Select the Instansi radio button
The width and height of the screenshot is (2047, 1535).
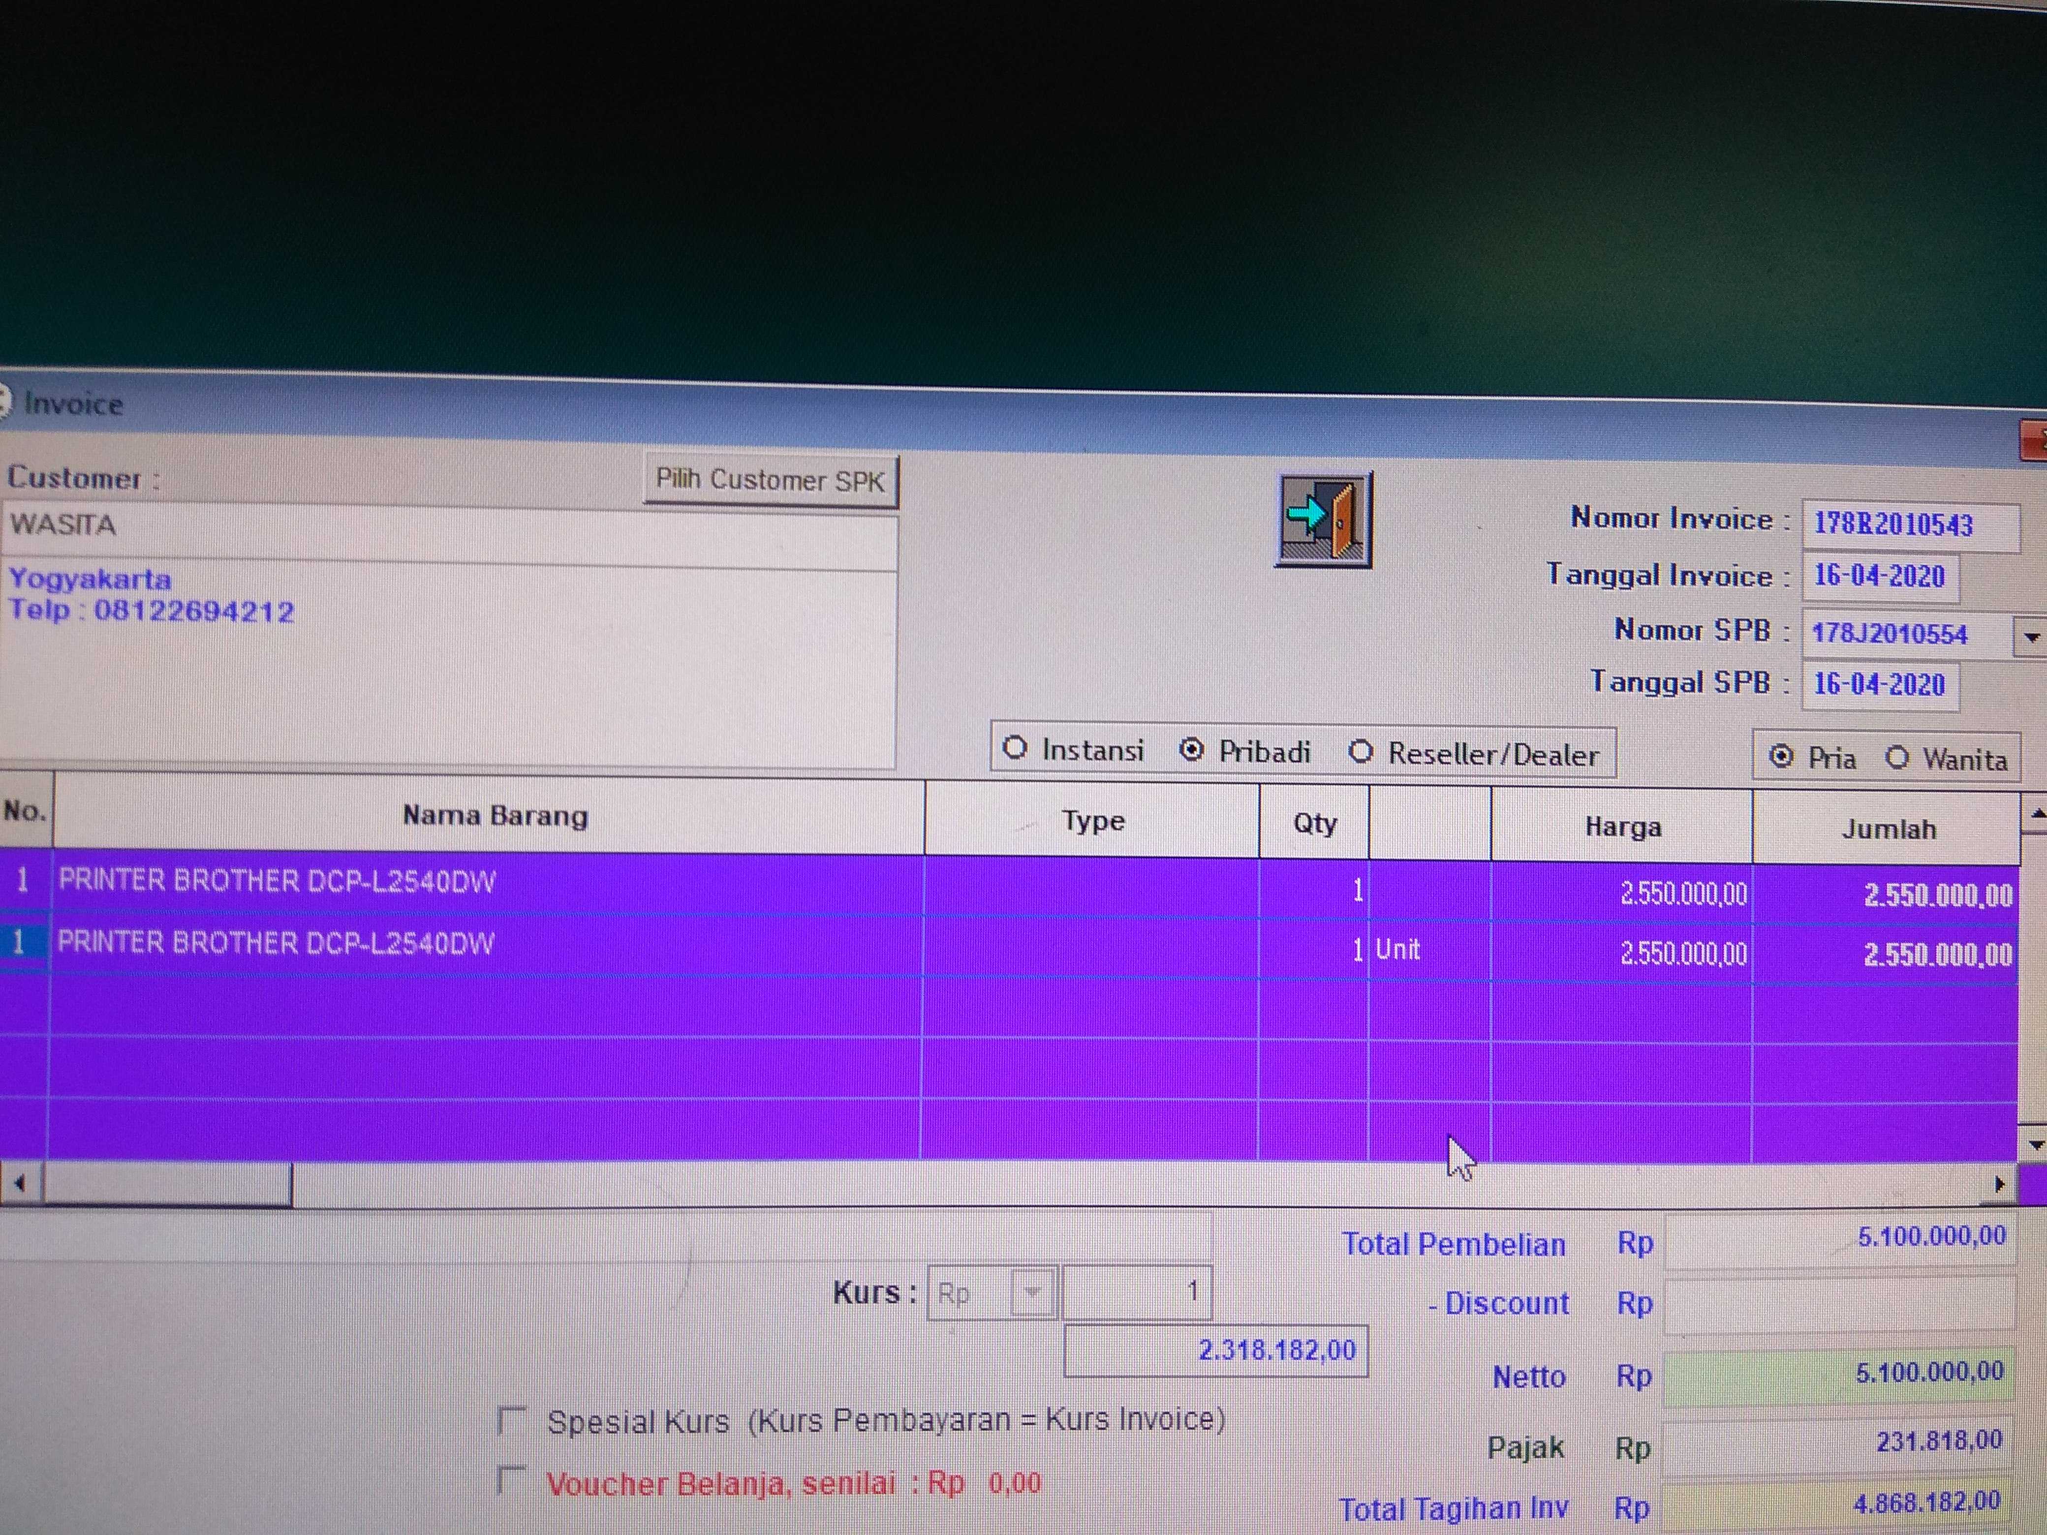pos(1015,748)
